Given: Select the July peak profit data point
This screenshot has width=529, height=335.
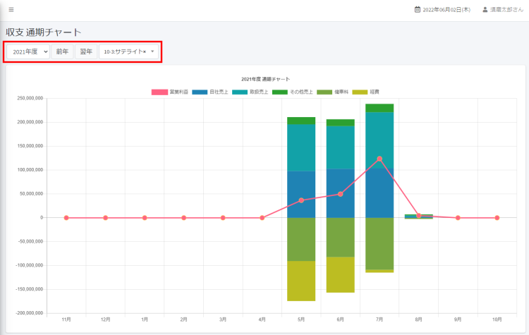Looking at the screenshot, I should [x=379, y=159].
